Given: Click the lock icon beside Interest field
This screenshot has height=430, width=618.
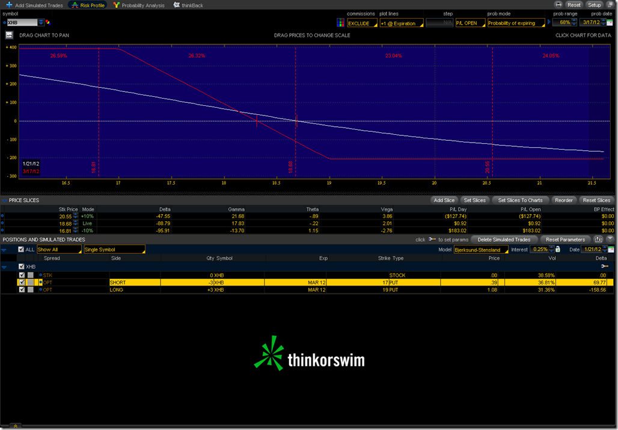Looking at the screenshot, I should click(558, 249).
